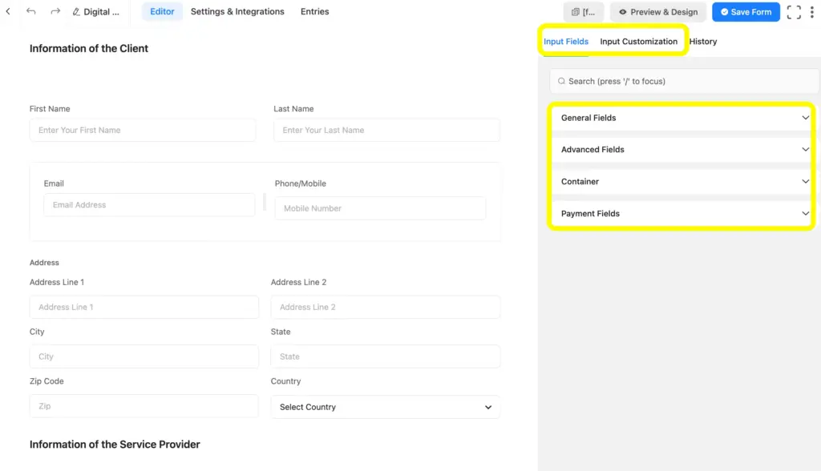Switch to the Entries tab
This screenshot has height=471, width=821.
[314, 11]
